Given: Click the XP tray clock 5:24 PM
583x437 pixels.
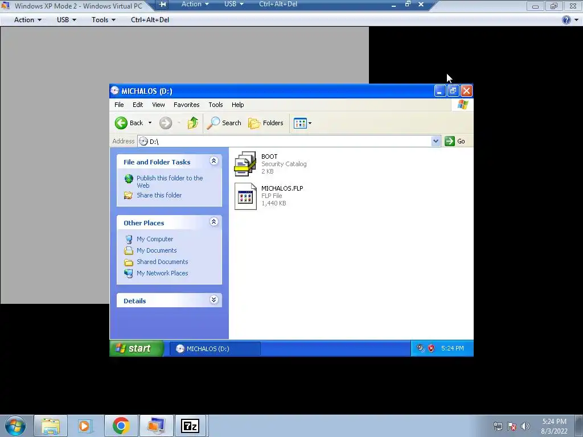Looking at the screenshot, I should (453, 348).
